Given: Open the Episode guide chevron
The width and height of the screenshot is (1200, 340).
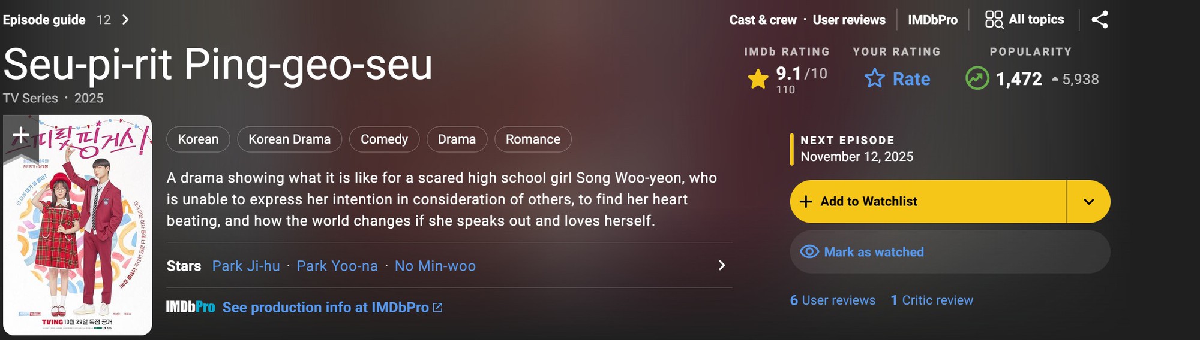Looking at the screenshot, I should [125, 20].
